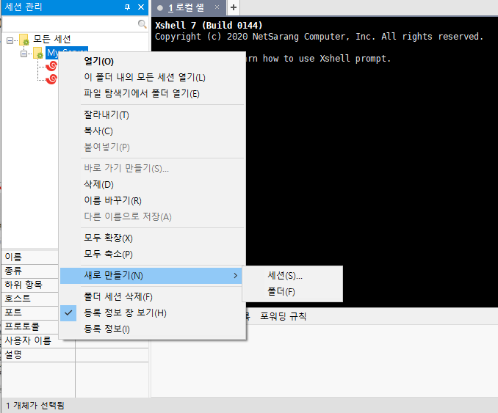Open the 포워딩 규칙 tab
The image size is (498, 413).
[x=283, y=316]
